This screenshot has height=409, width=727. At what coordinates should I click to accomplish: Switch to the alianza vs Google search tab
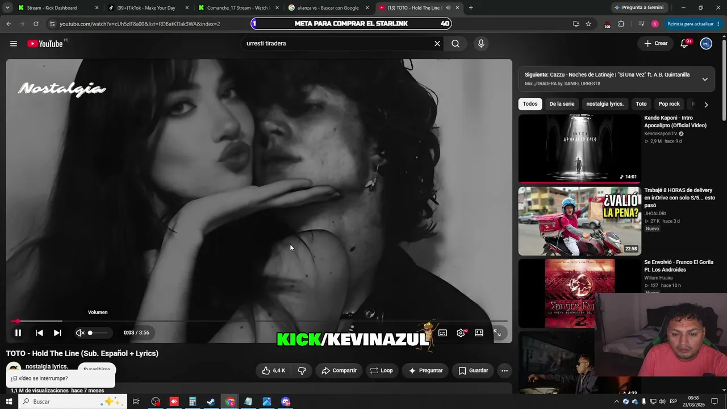pyautogui.click(x=328, y=8)
